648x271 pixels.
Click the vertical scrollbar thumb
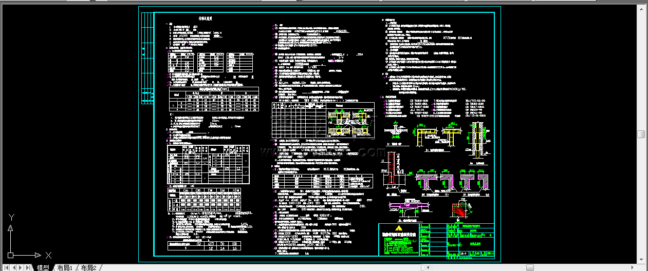coord(641,134)
